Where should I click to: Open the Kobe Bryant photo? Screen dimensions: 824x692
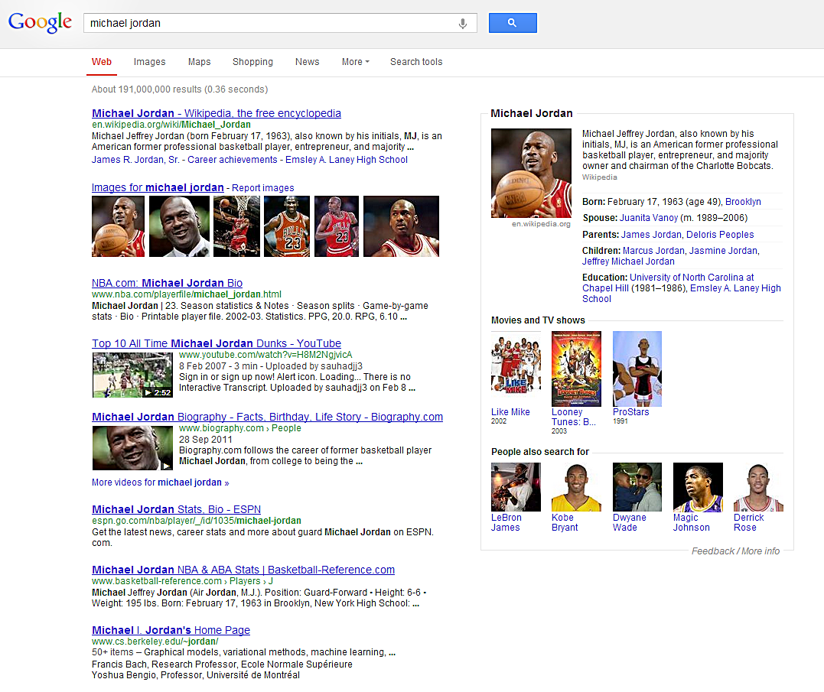[576, 487]
